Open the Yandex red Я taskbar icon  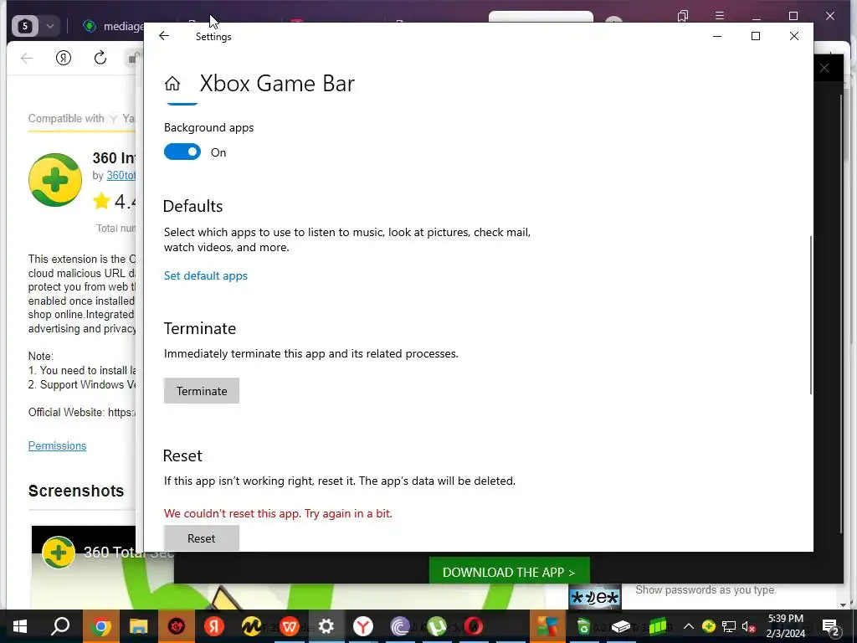[213, 626]
